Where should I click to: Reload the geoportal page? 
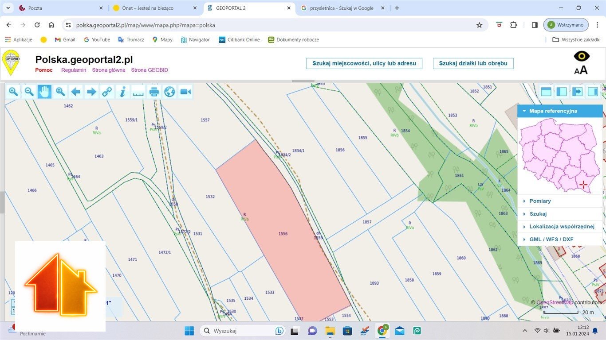37,25
